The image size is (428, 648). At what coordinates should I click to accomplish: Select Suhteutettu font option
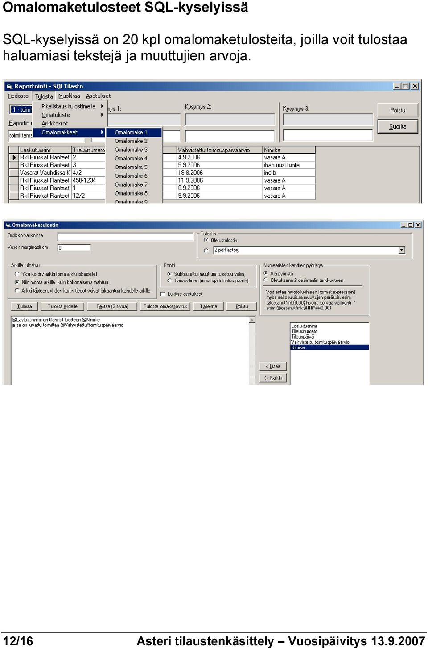tap(169, 274)
